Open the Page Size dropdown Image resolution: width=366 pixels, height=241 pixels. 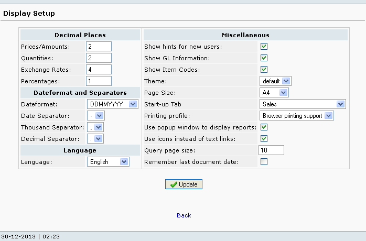274,93
